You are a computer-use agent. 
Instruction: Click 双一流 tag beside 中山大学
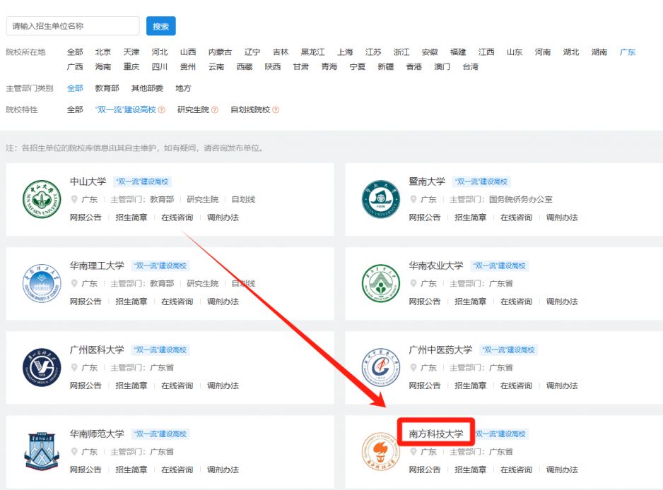[143, 181]
